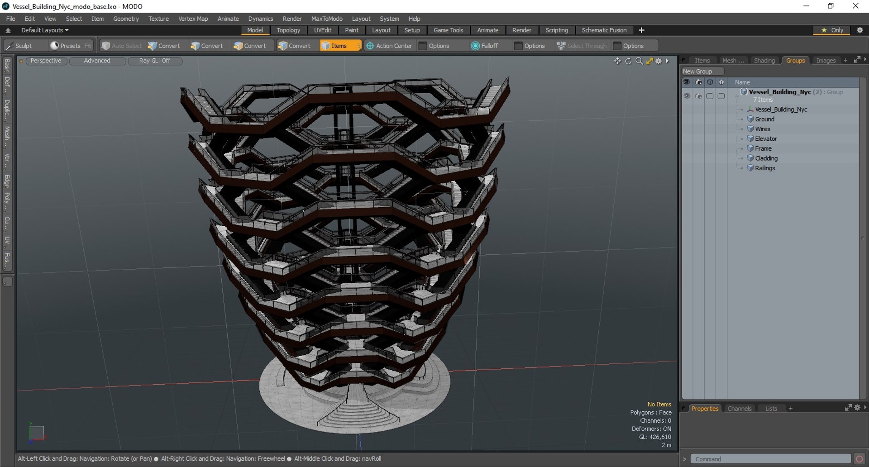Add a new tab beside Lists
Screen dimensions: 869x467
790,408
